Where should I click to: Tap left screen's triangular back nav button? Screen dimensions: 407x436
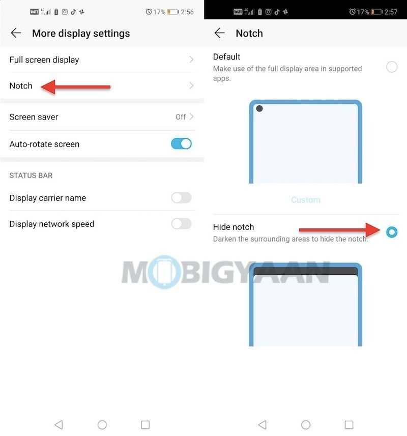click(x=59, y=425)
